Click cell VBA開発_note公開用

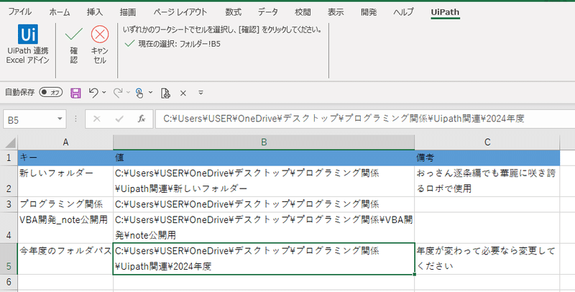pyautogui.click(x=65, y=227)
